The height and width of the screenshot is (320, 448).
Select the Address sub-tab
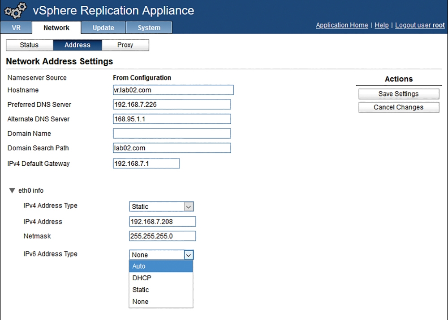click(x=78, y=45)
